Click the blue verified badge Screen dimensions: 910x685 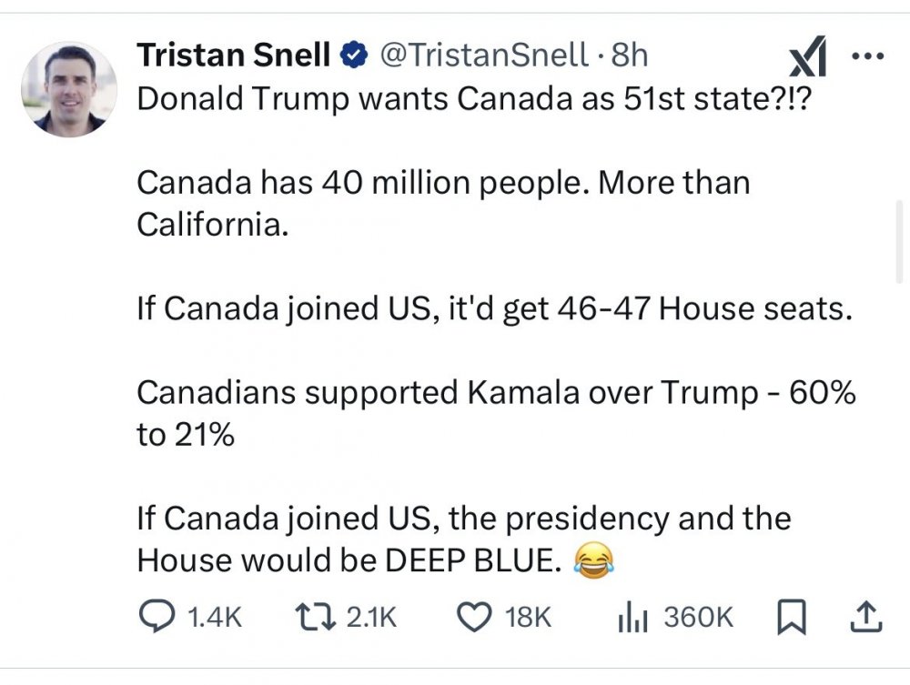point(352,56)
